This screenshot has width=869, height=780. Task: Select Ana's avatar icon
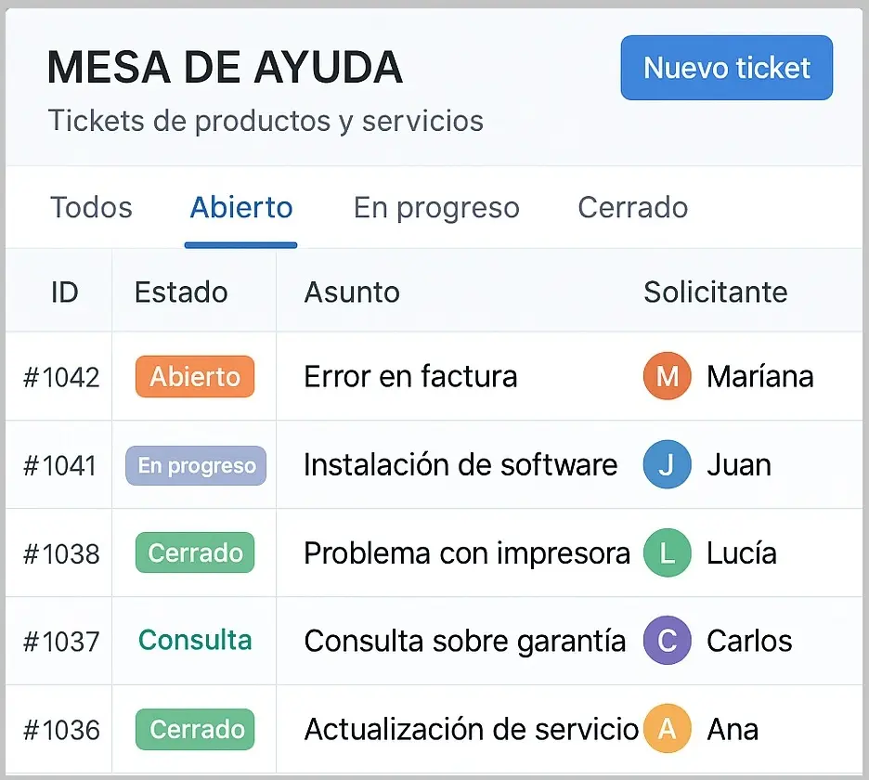coord(667,730)
